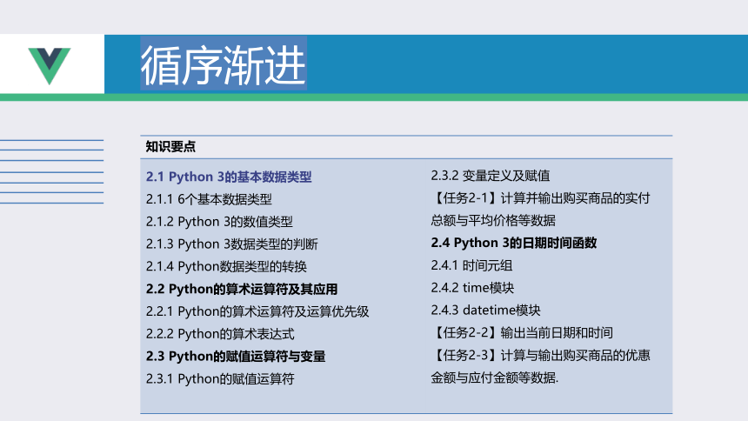Open section 2.1 Python 3的基本数据类型
Viewport: 748px width, 421px height.
click(229, 177)
